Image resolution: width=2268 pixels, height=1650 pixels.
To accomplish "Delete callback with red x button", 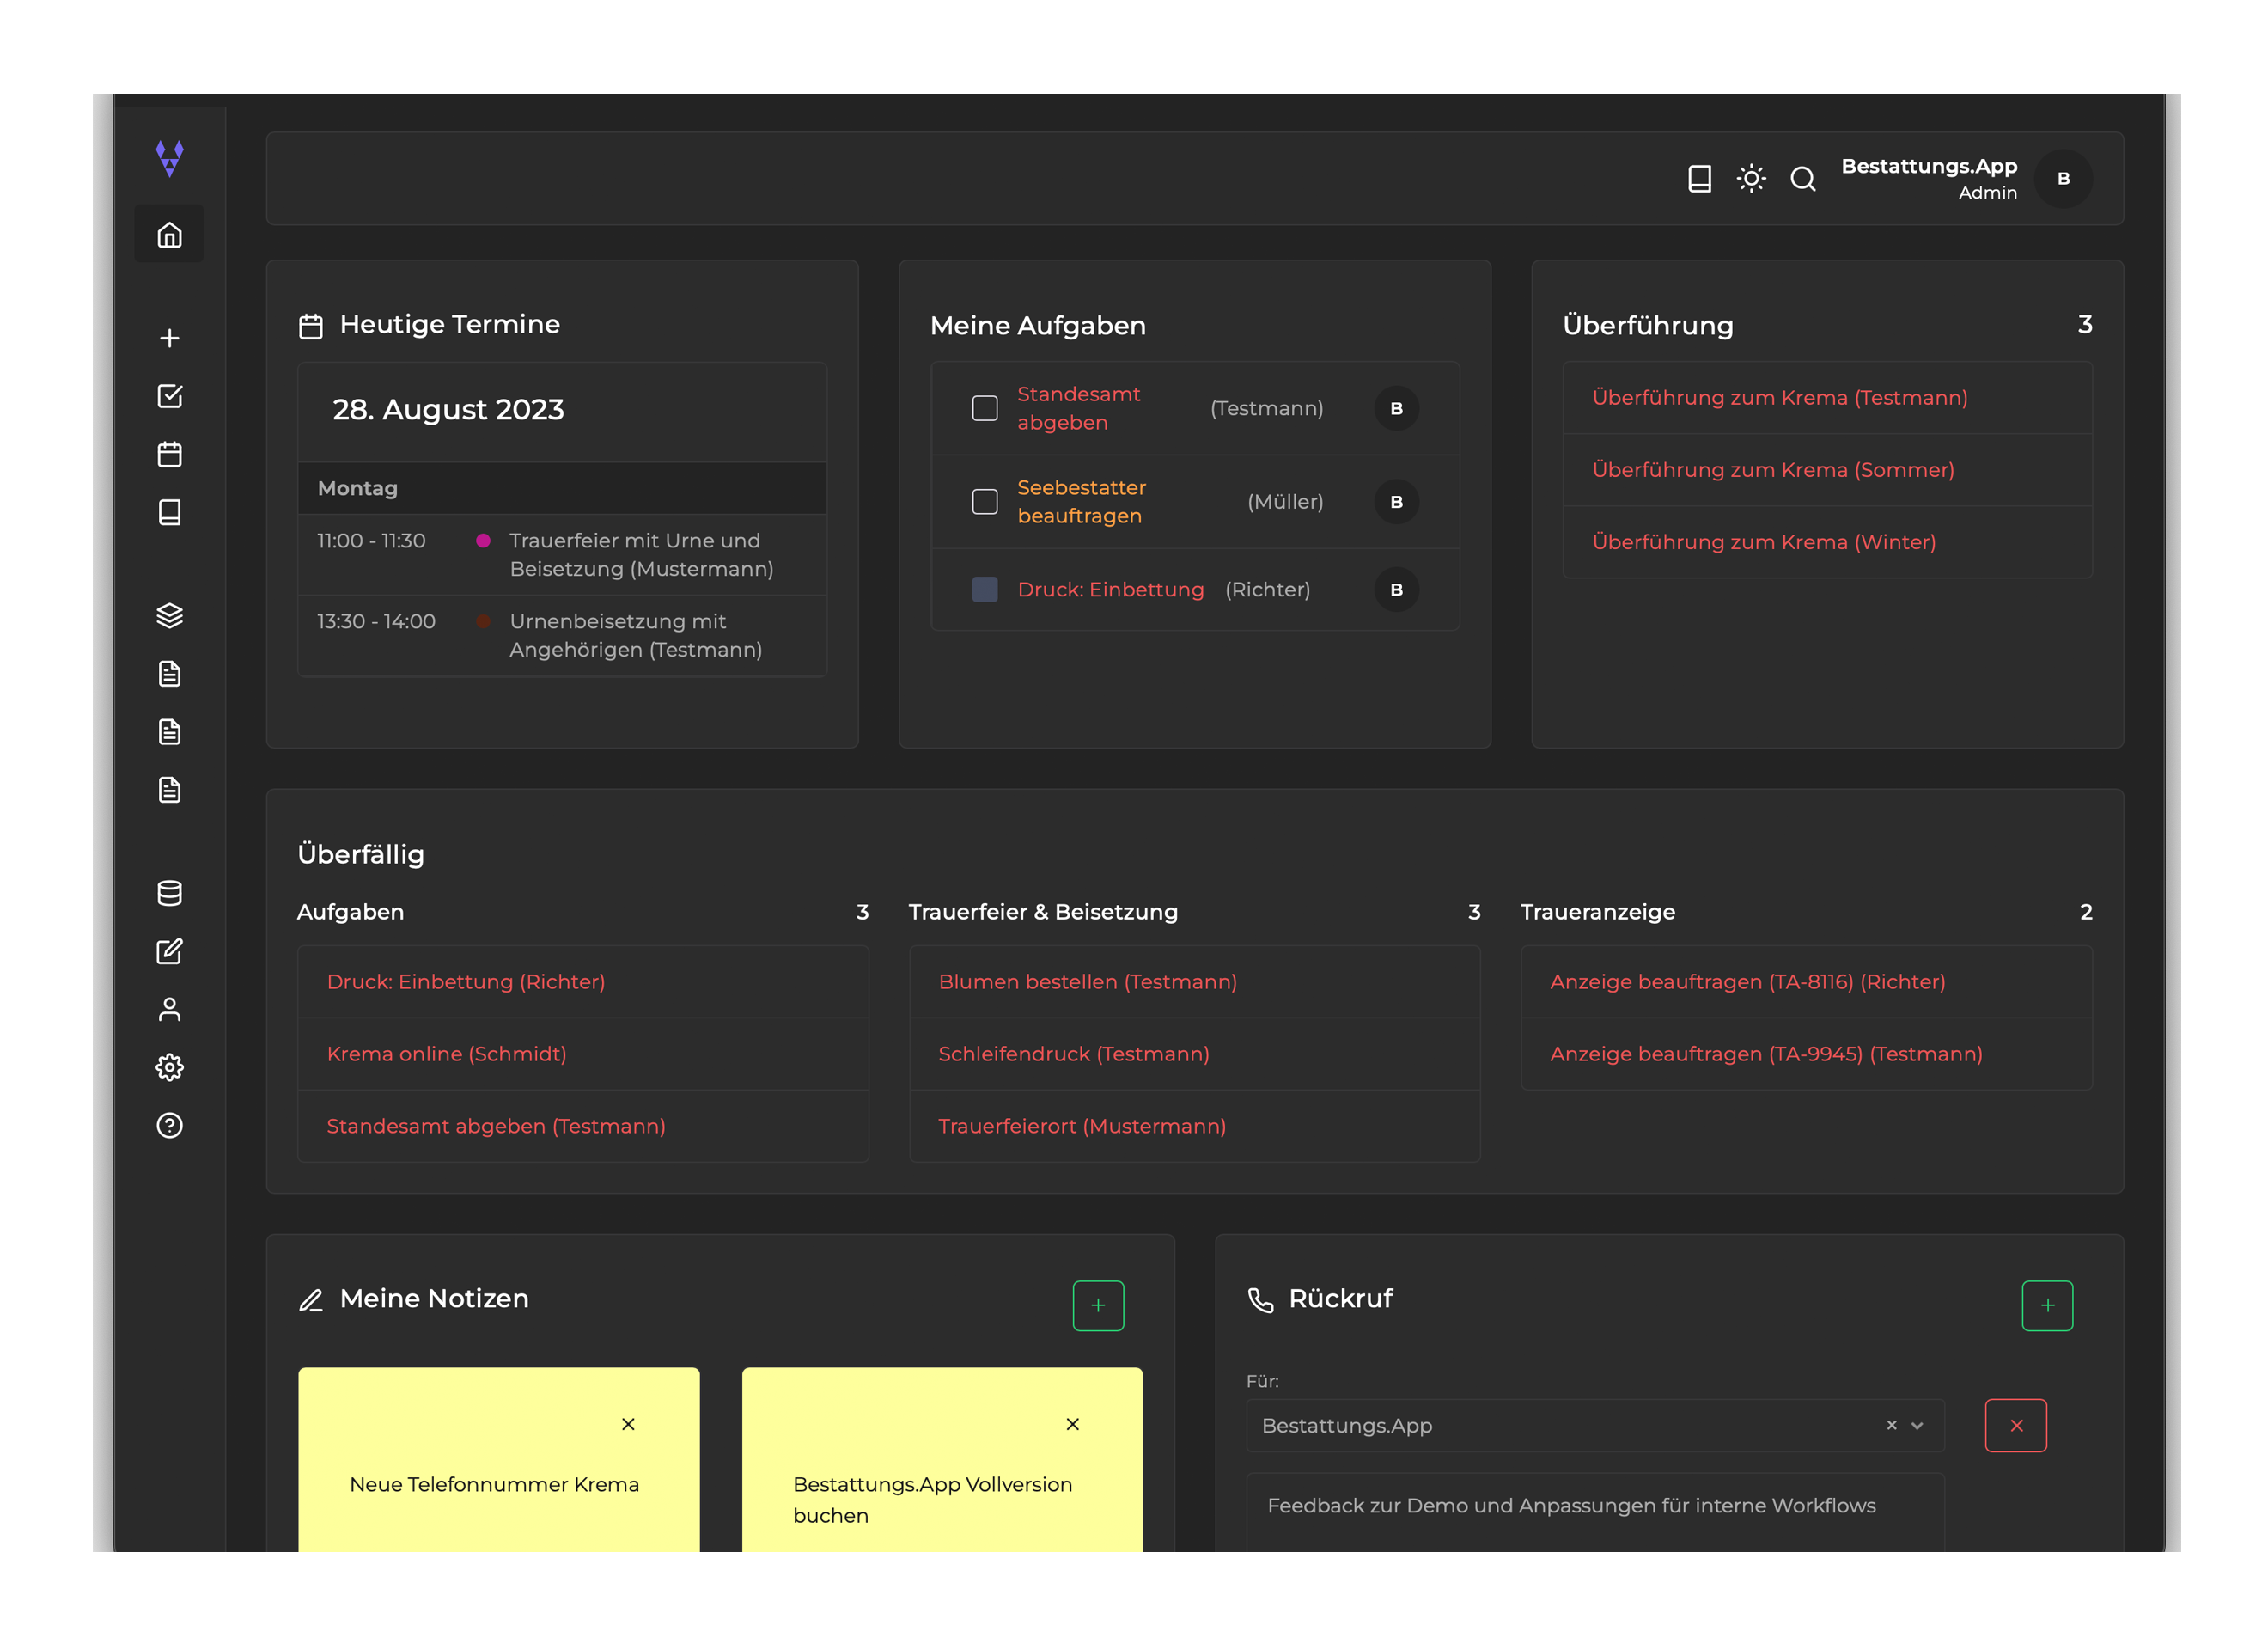I will tap(2016, 1426).
